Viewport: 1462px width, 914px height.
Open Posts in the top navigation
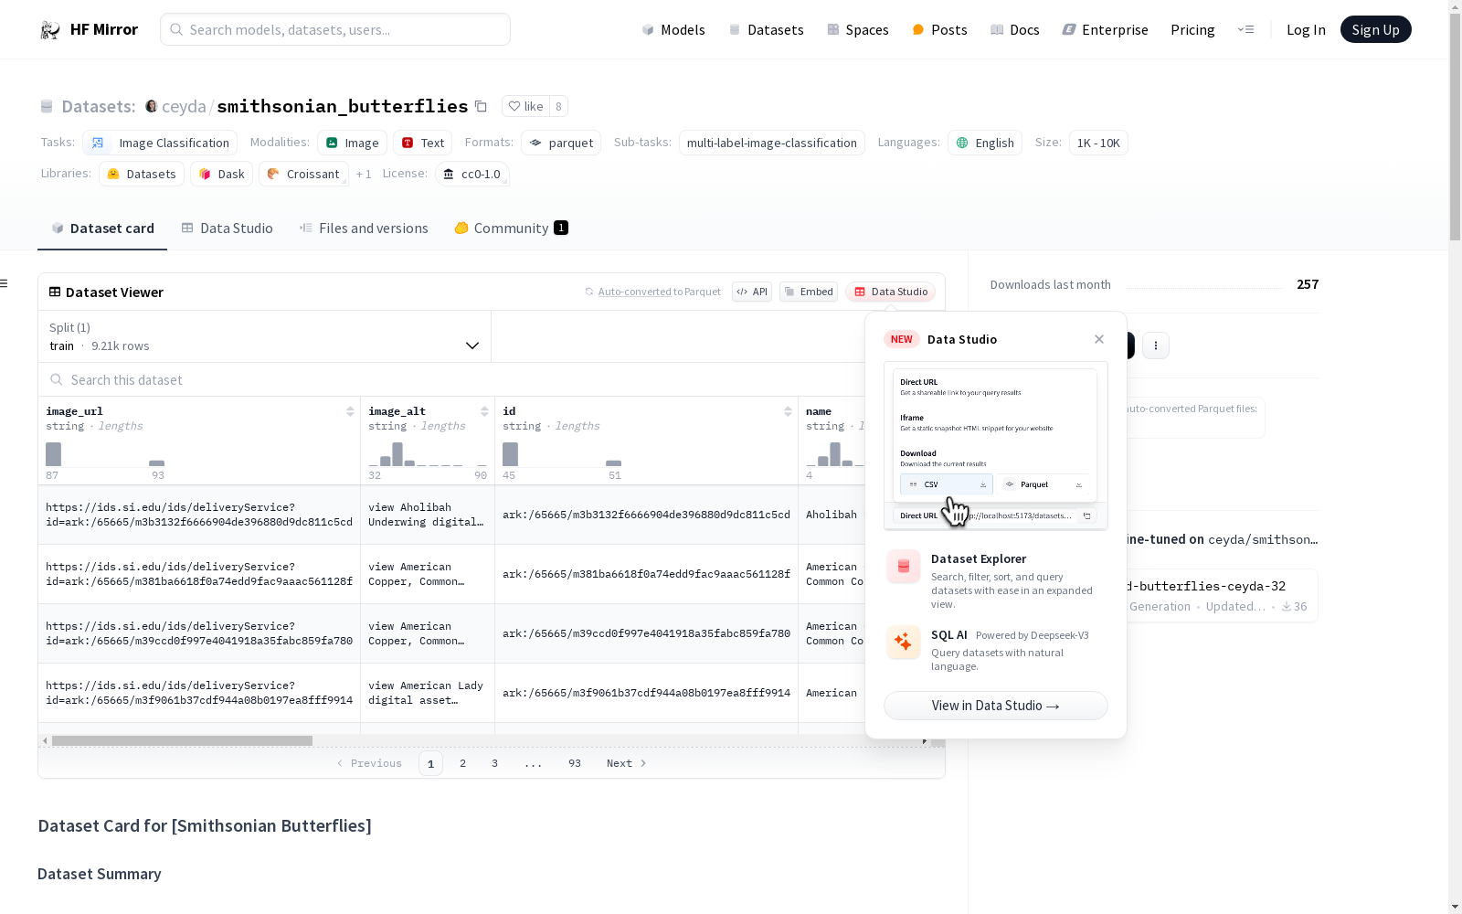click(939, 29)
